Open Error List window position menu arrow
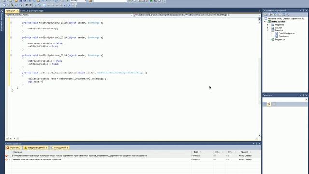 (x=253, y=144)
